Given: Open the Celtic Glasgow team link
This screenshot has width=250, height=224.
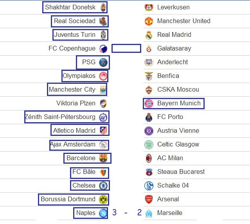Looking at the screenshot, I should pyautogui.click(x=178, y=145).
